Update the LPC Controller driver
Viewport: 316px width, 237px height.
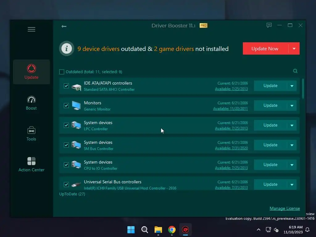coord(270,125)
